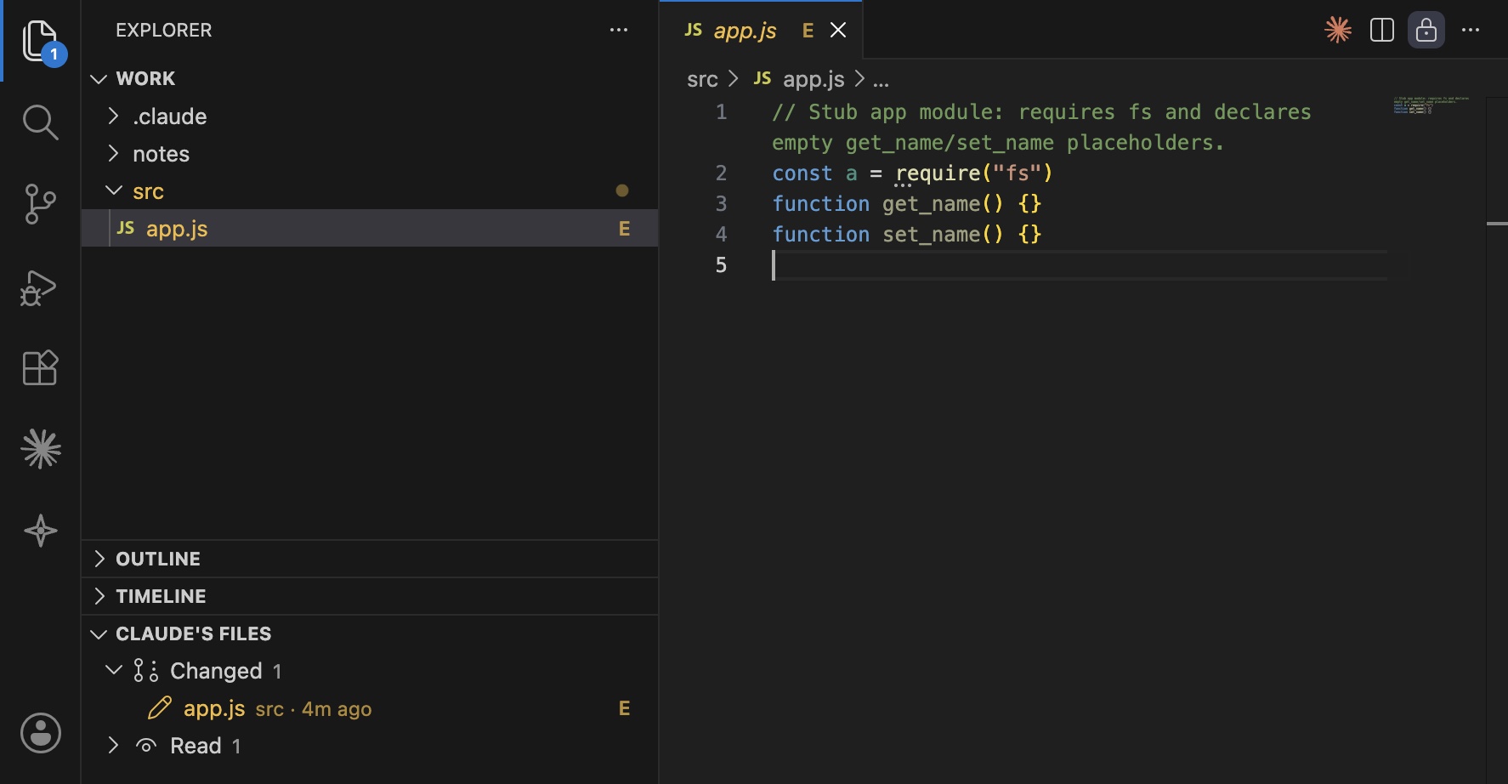The image size is (1508, 784).
Task: Open the Search view
Action: coord(41,122)
